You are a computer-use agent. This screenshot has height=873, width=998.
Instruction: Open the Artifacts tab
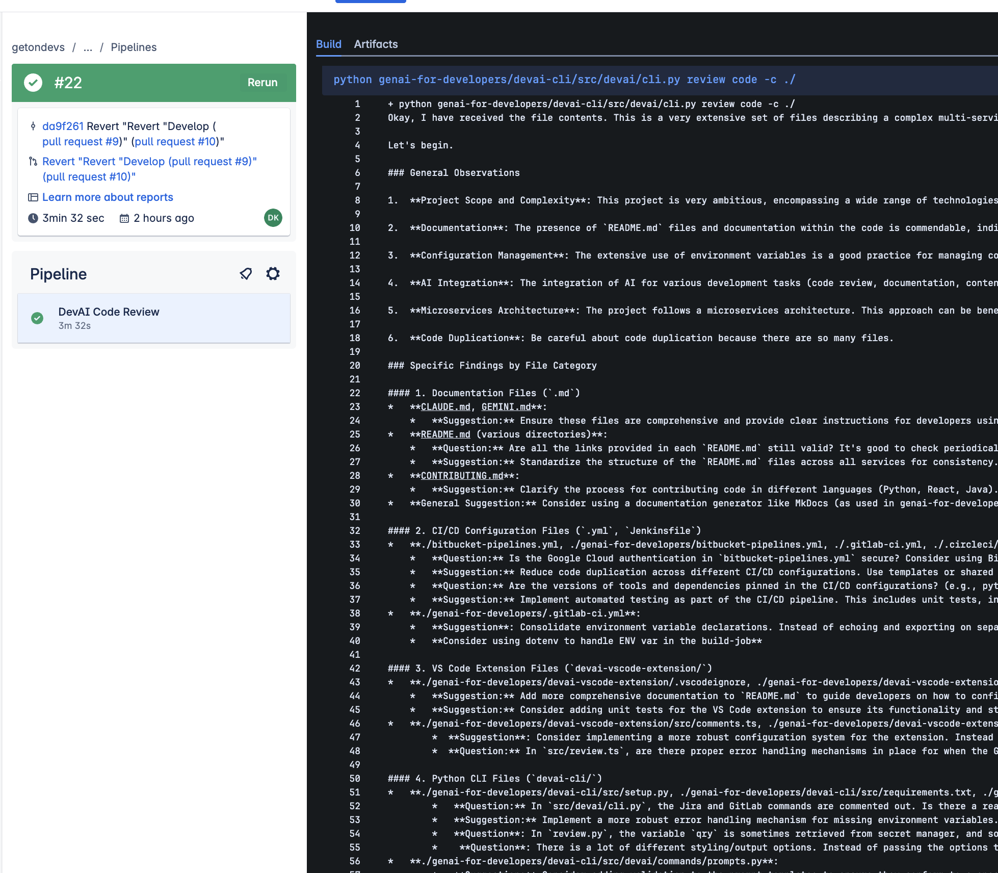tap(376, 44)
